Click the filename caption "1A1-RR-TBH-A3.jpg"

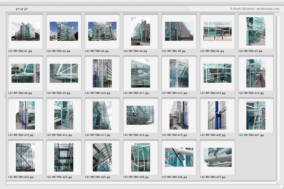pos(97,51)
